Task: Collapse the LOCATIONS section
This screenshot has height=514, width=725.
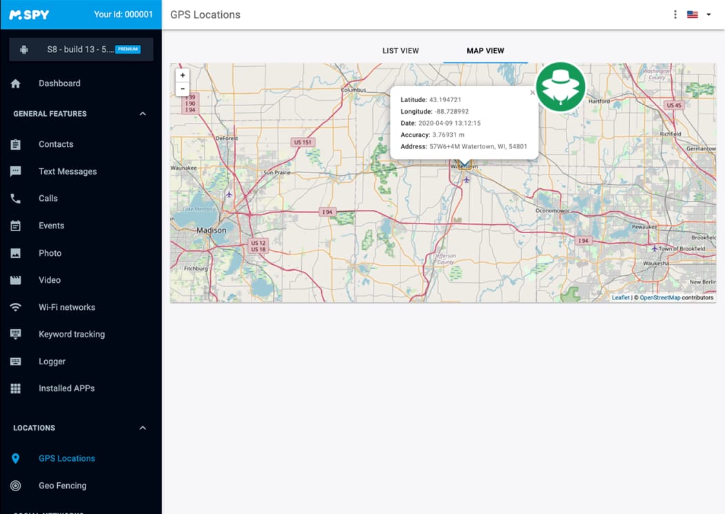Action: click(x=143, y=428)
